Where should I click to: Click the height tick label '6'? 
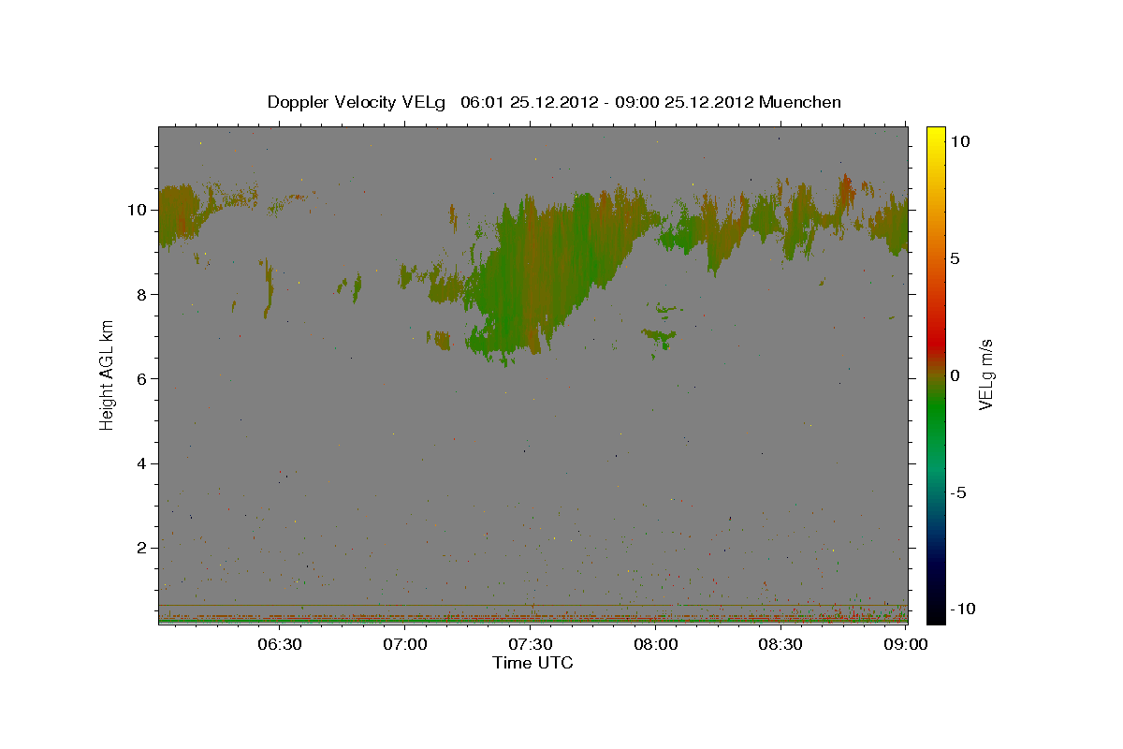click(x=143, y=378)
